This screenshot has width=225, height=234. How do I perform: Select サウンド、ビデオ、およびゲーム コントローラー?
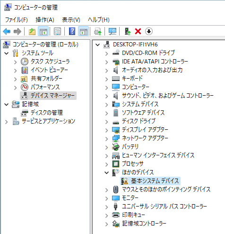coord(168,96)
